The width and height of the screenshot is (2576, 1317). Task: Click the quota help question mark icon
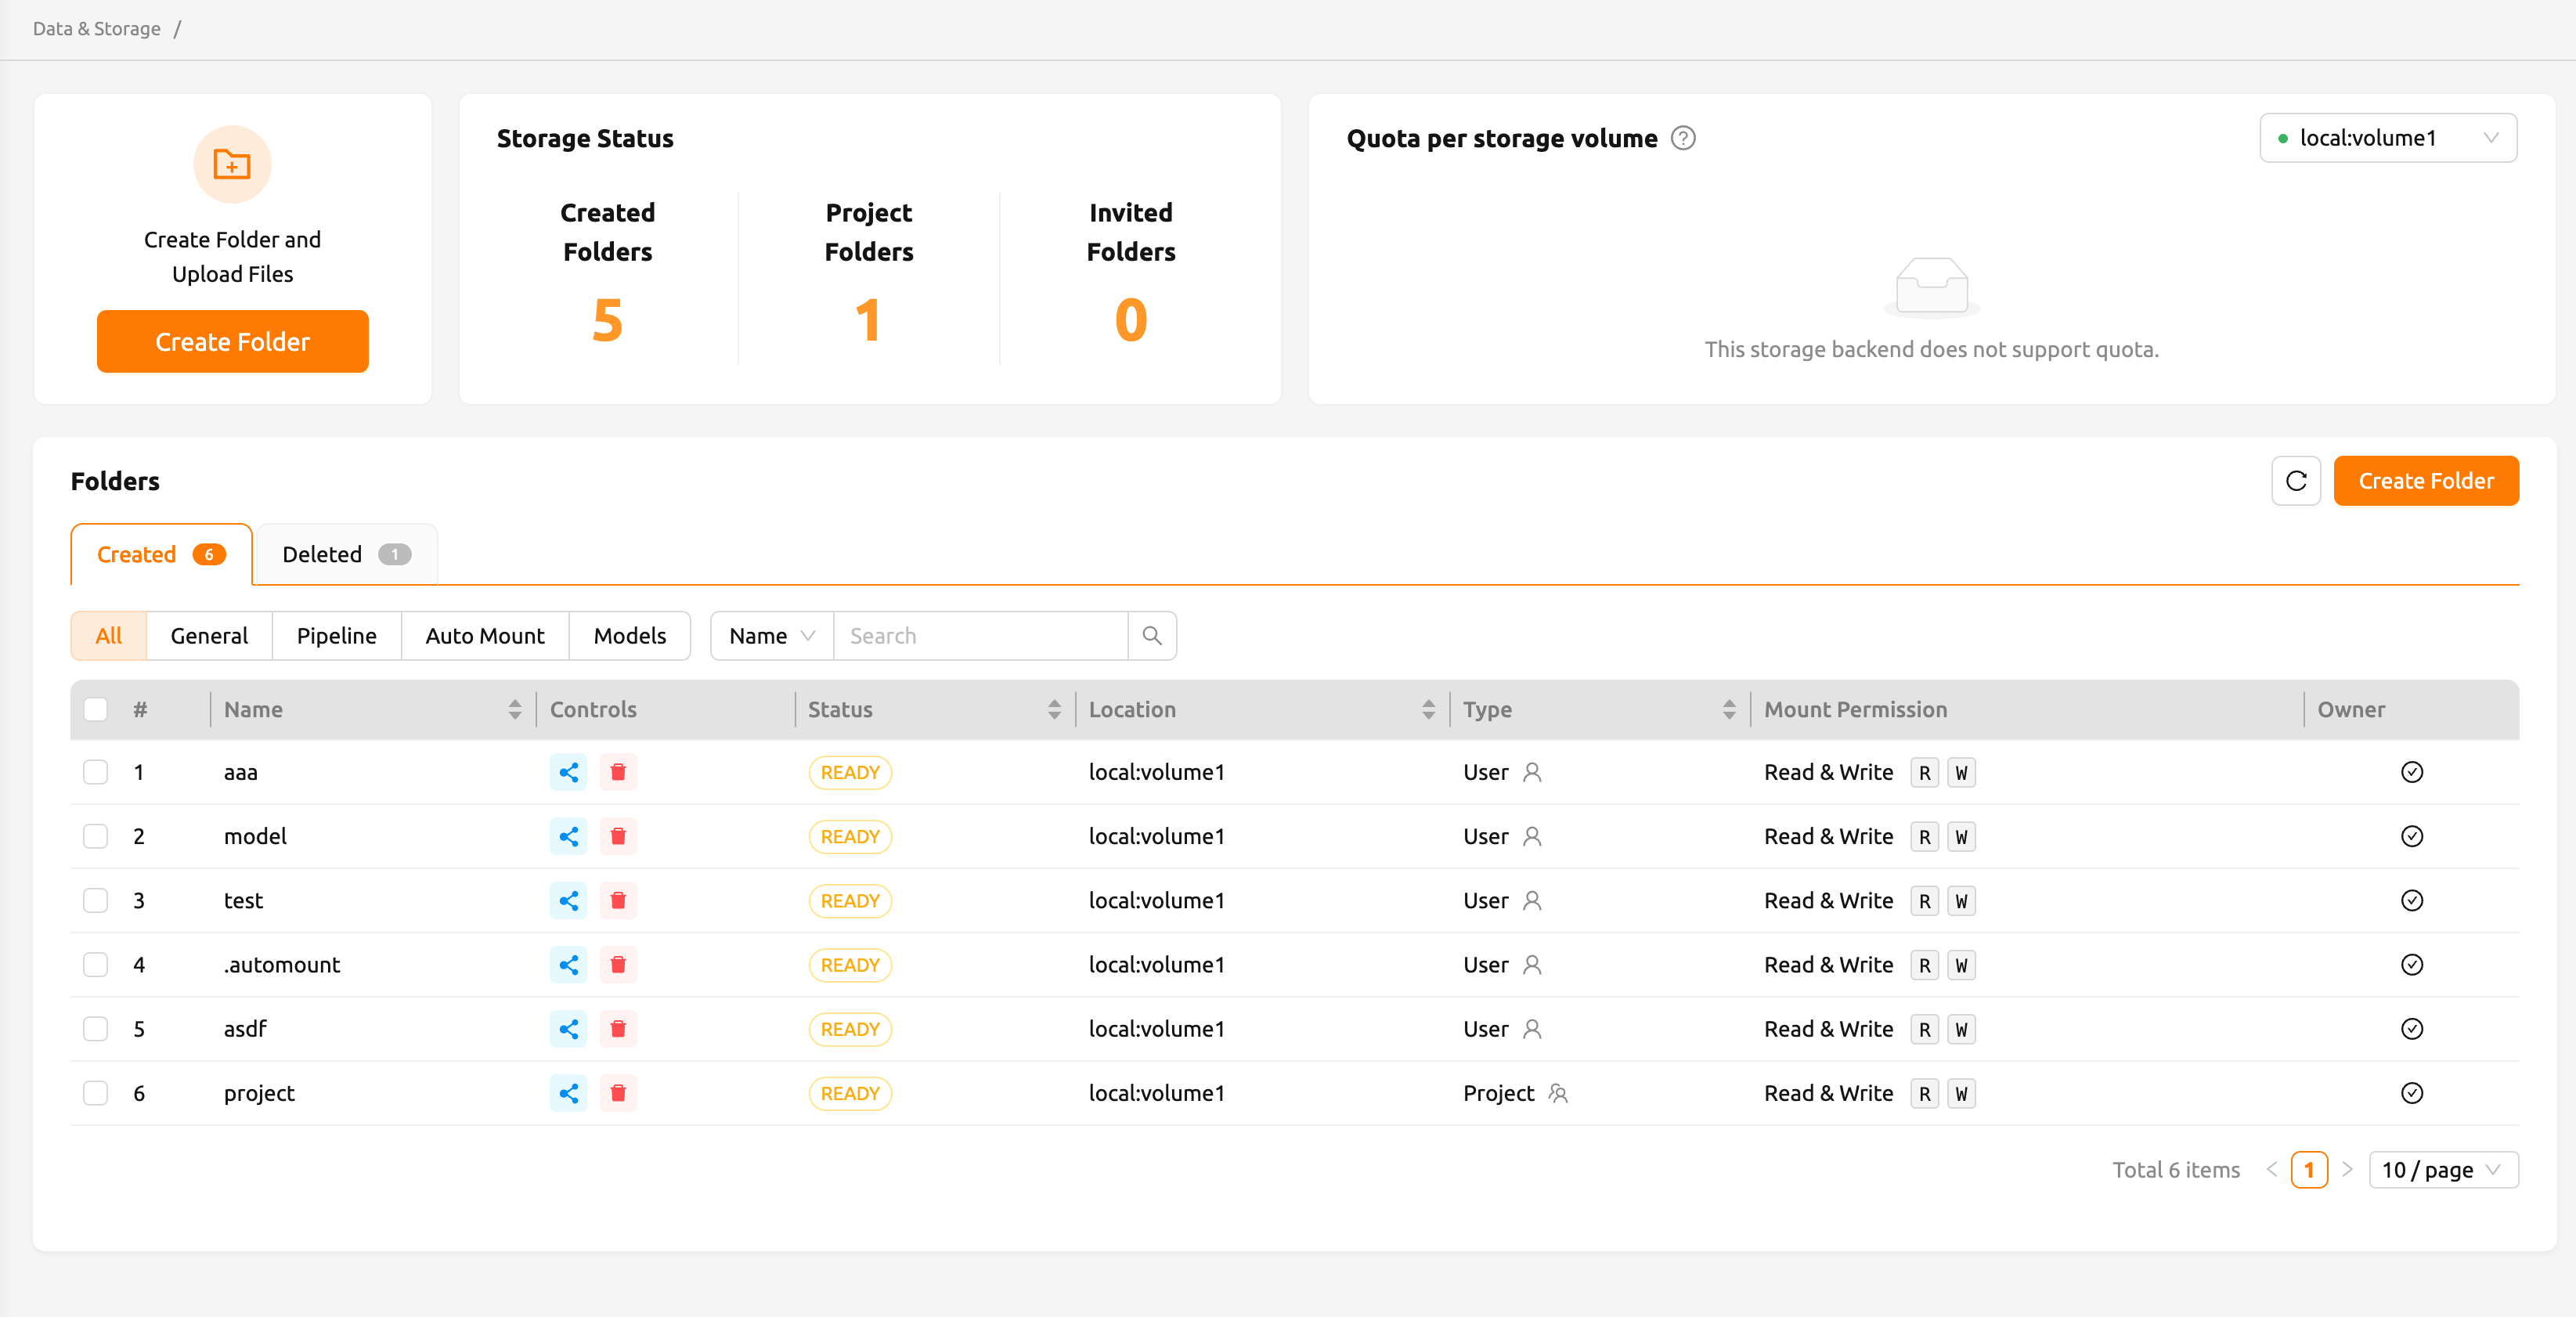pos(1683,138)
